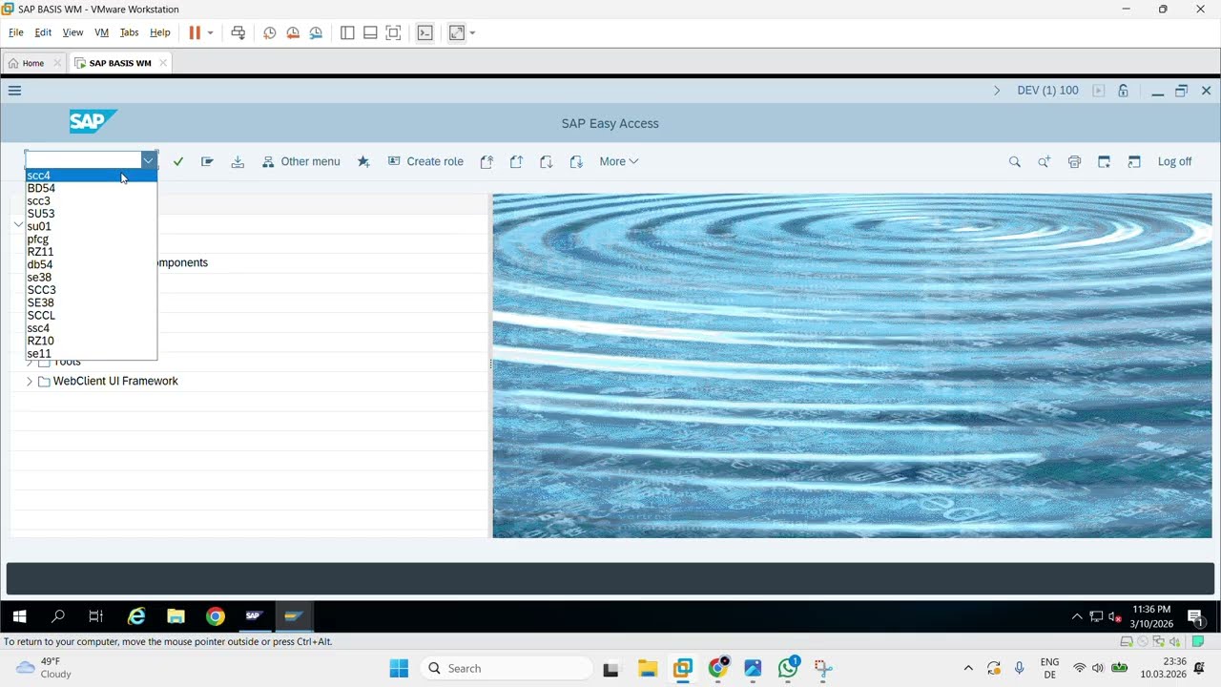Open the VMware Help menu
1221x687 pixels.
coord(159,32)
